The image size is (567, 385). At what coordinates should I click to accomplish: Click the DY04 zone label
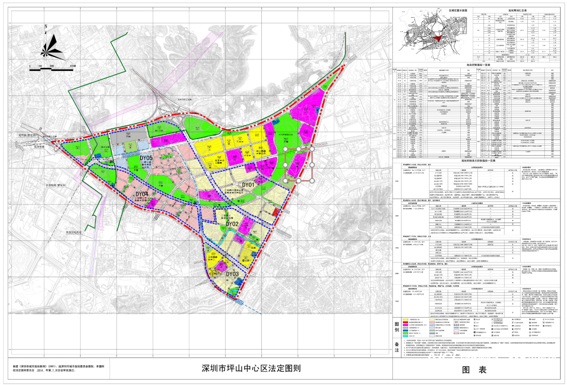[x=142, y=194]
